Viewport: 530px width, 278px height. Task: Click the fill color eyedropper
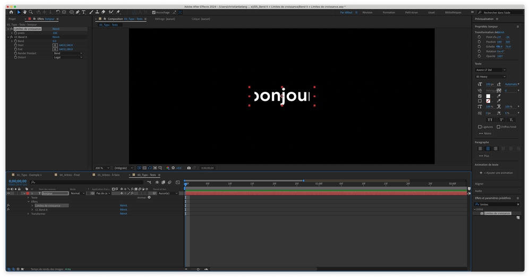tap(499, 96)
